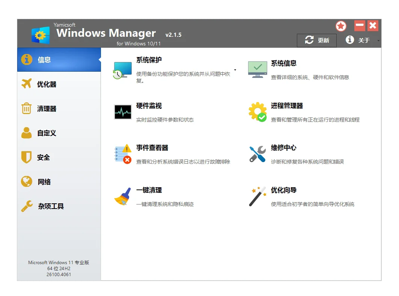Image resolution: width=399 pixels, height=296 pixels.
Task: Launch 优化向导 by its title
Action: [x=283, y=190]
